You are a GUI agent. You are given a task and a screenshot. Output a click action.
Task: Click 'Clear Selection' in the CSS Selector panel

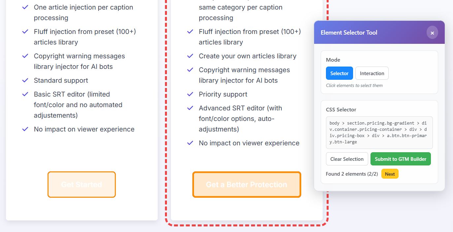coord(347,159)
